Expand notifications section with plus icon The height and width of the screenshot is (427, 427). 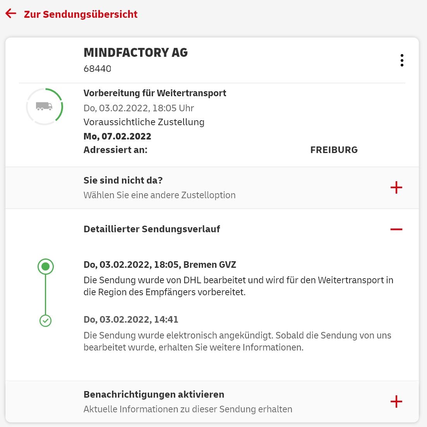tap(396, 401)
